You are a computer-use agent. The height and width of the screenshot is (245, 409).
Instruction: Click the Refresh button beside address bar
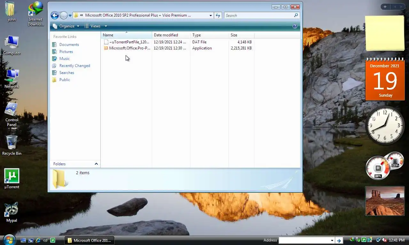pyautogui.click(x=218, y=15)
